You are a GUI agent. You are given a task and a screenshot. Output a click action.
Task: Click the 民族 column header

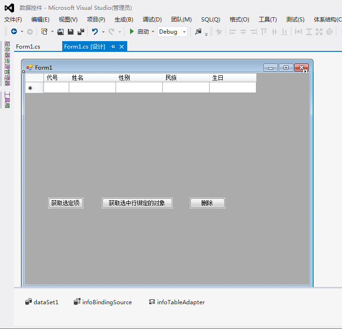(186, 78)
